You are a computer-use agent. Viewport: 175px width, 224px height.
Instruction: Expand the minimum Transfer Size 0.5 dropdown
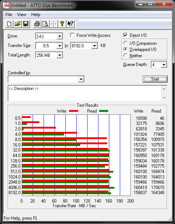click(60, 46)
